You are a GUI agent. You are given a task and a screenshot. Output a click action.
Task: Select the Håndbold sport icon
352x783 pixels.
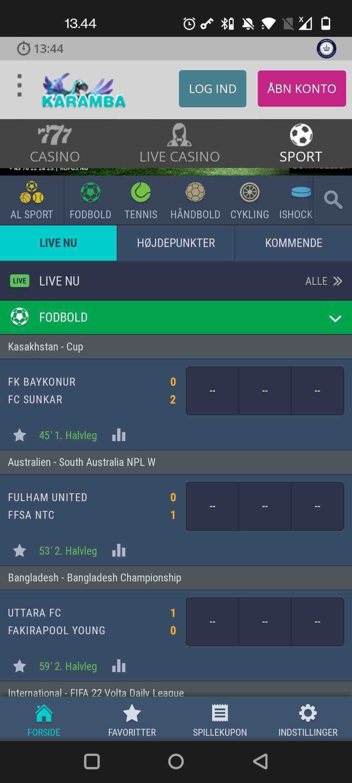(x=195, y=192)
